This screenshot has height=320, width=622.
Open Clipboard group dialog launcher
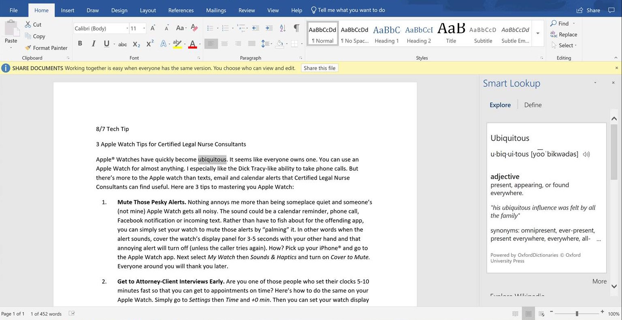click(68, 58)
